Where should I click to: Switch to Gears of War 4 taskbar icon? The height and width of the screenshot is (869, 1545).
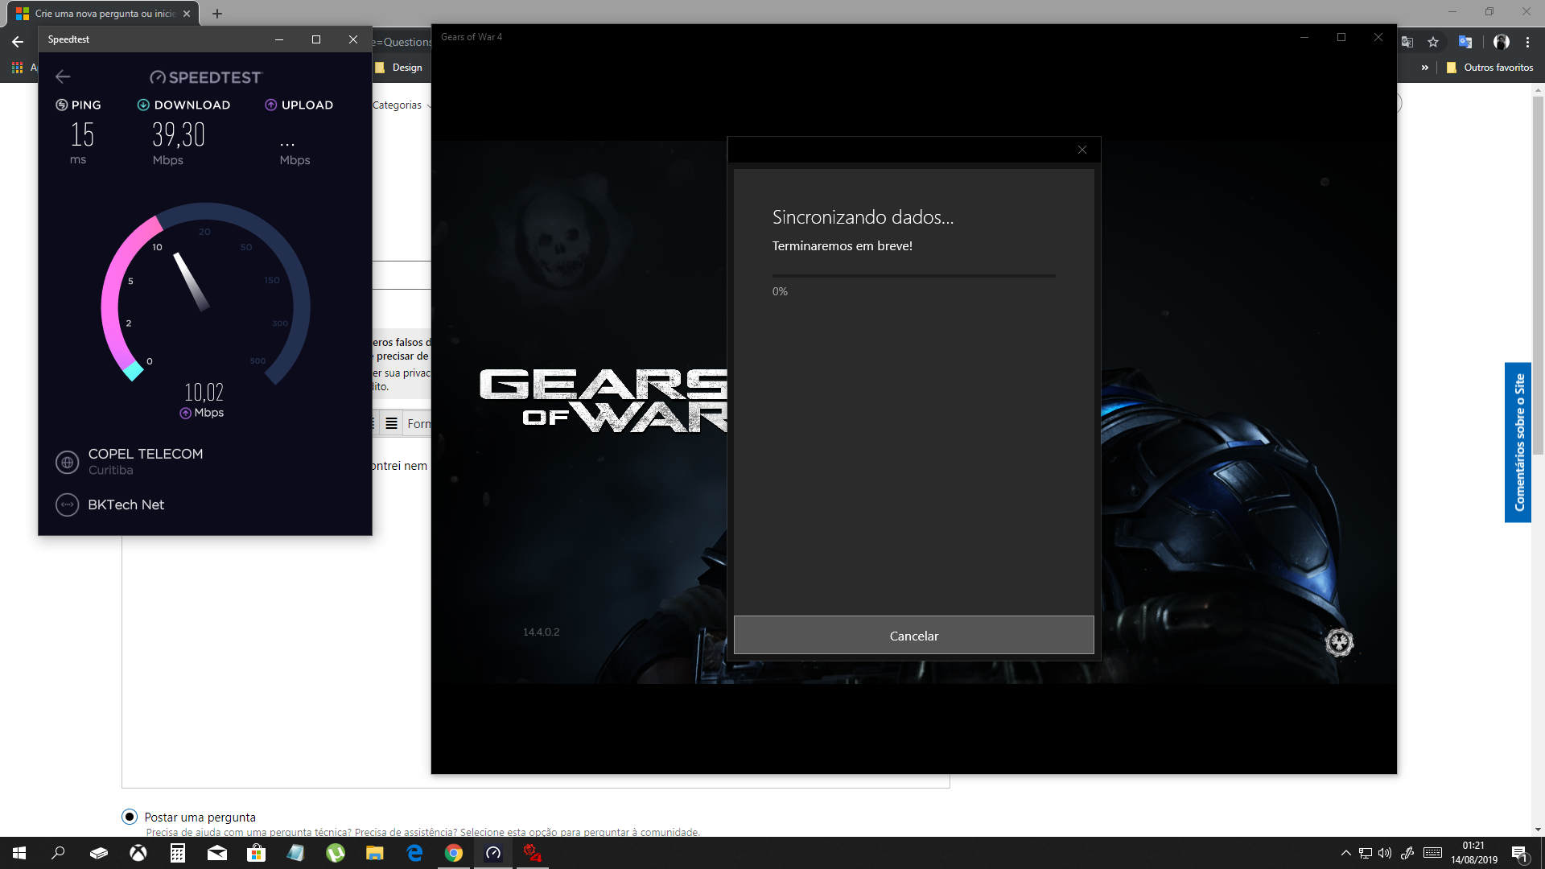[x=533, y=853]
